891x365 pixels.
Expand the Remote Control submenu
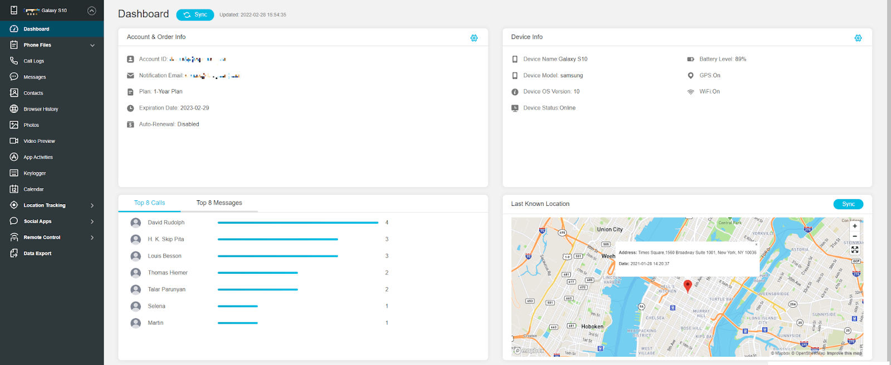tap(92, 238)
